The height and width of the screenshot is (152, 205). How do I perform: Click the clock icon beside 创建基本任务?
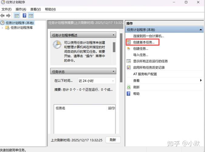pyautogui.click(x=129, y=42)
